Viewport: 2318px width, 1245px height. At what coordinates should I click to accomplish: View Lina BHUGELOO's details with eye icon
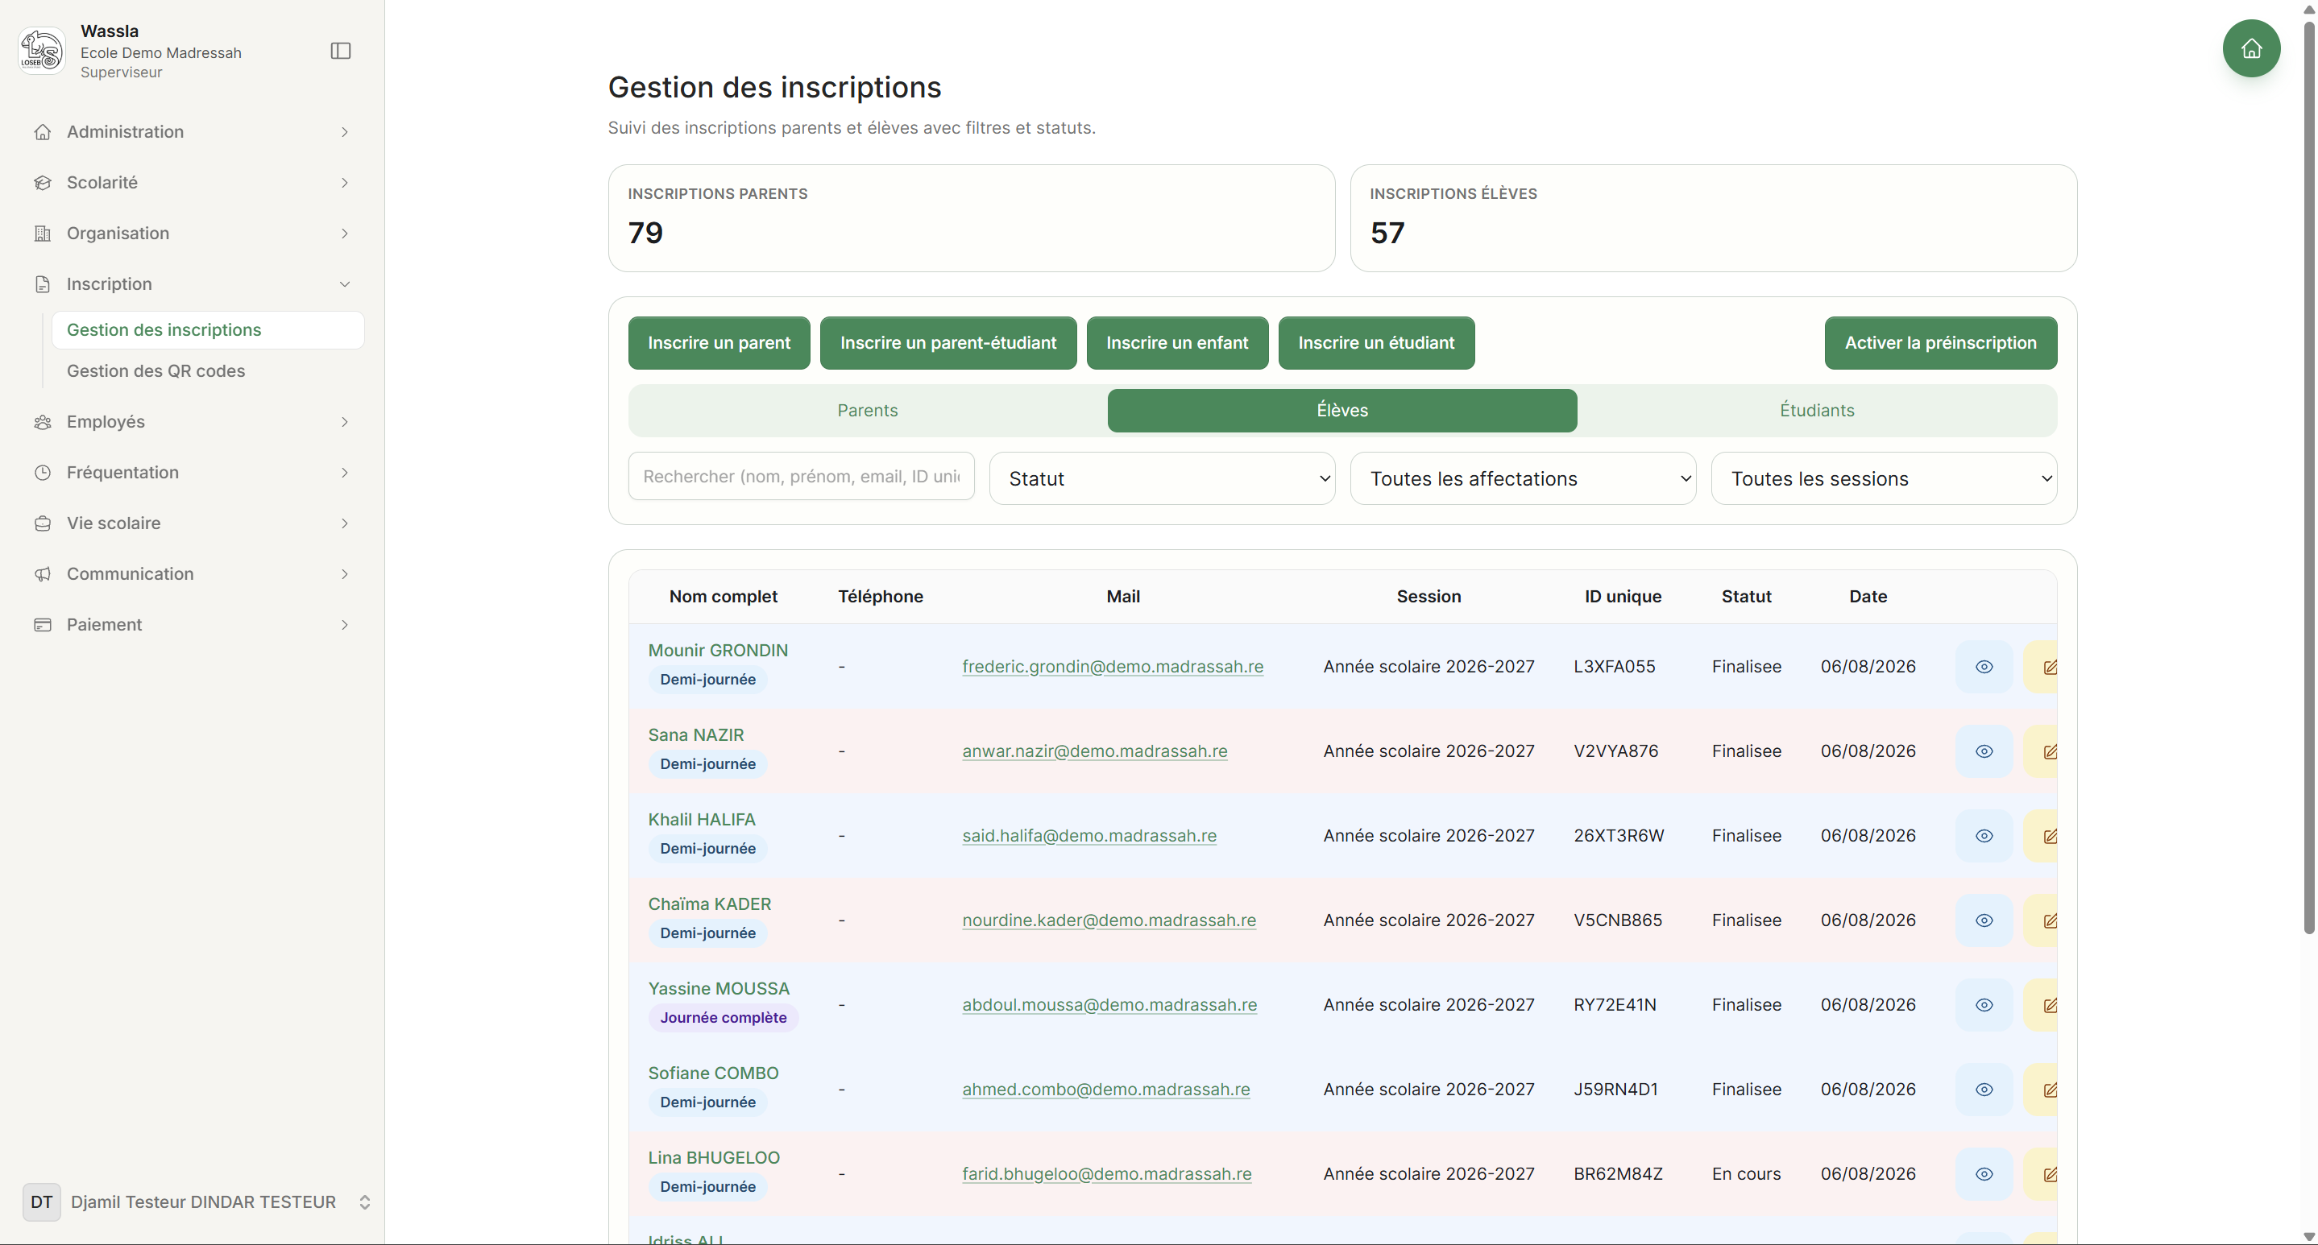[x=1984, y=1174]
